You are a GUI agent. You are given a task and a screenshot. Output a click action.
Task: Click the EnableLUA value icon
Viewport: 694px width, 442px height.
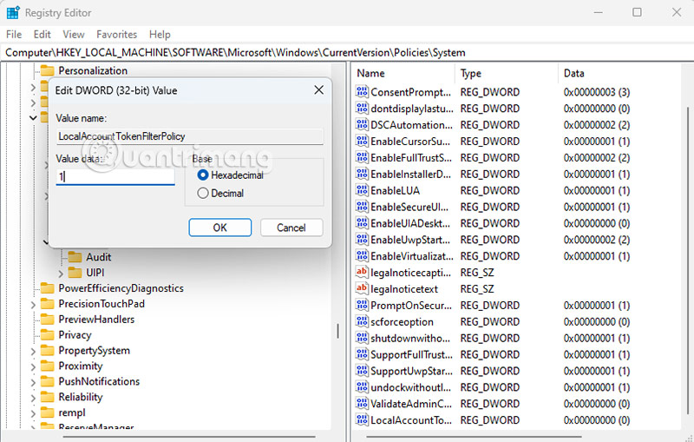362,190
